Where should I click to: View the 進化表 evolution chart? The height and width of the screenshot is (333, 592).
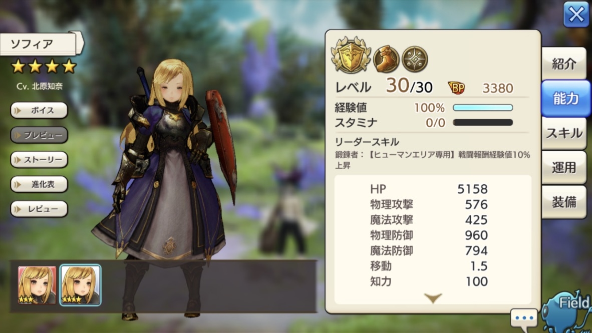39,184
